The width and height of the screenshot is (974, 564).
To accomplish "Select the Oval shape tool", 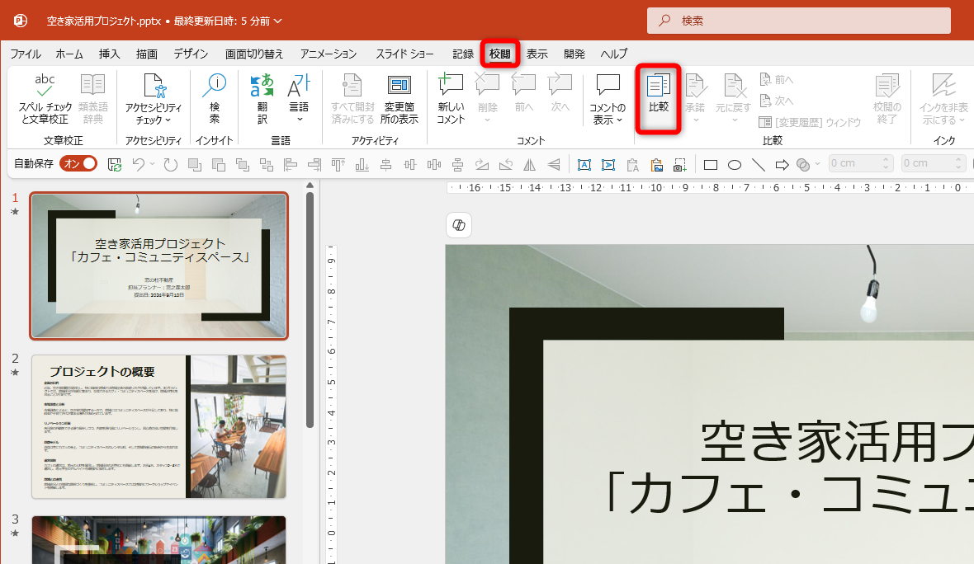I will pyautogui.click(x=734, y=164).
